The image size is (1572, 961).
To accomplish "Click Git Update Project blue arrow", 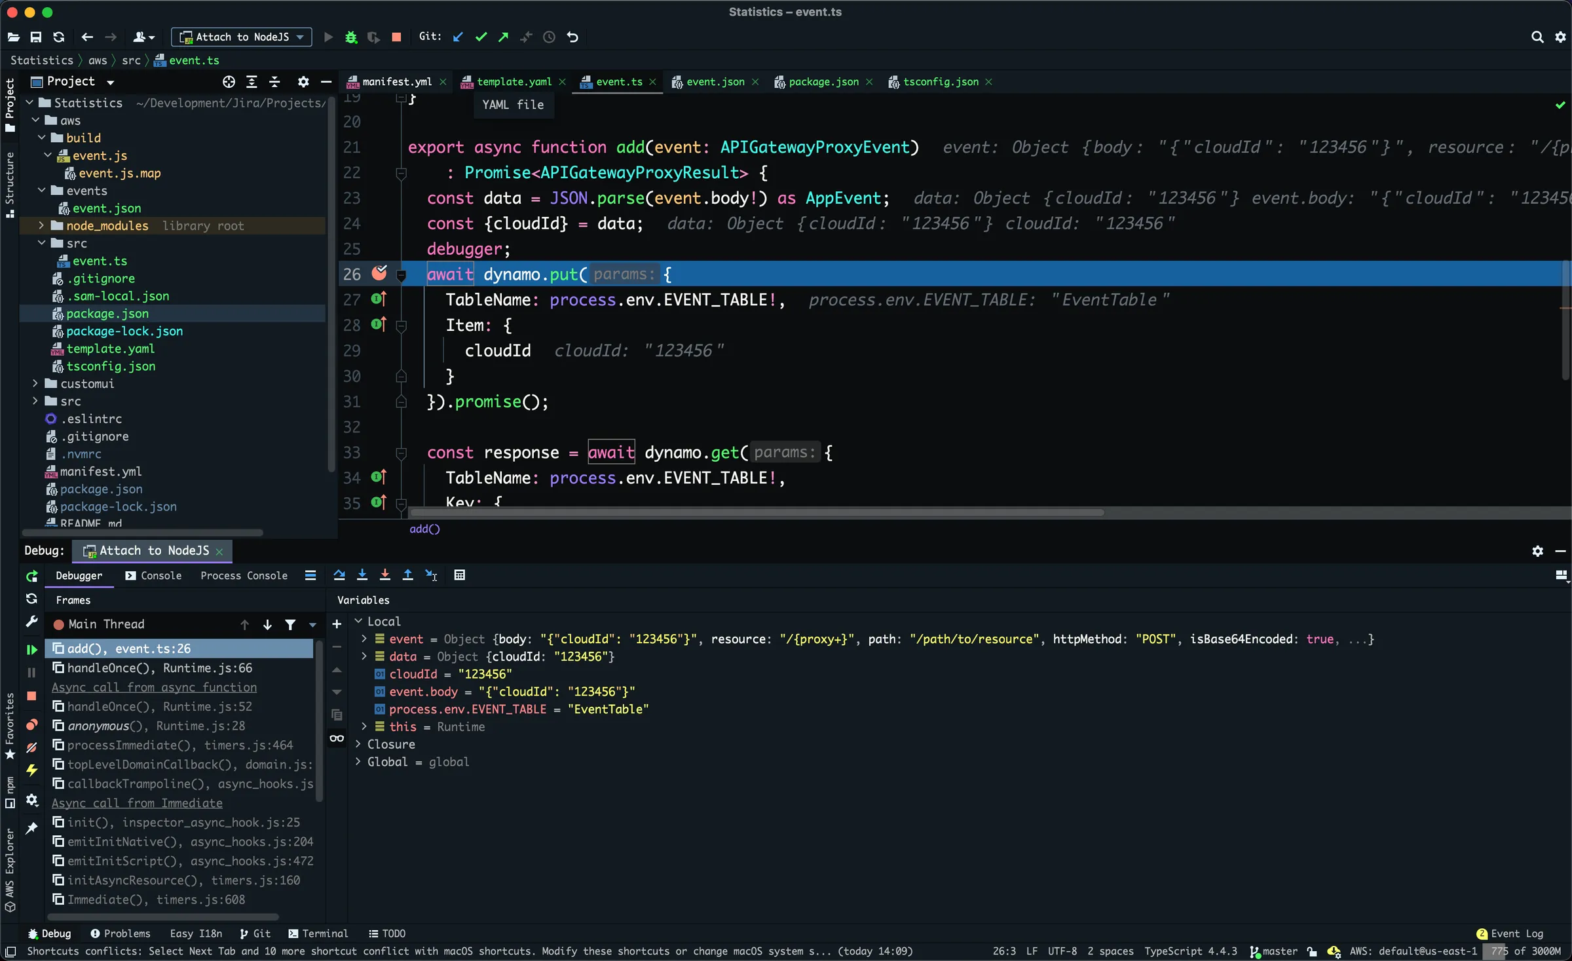I will [458, 37].
